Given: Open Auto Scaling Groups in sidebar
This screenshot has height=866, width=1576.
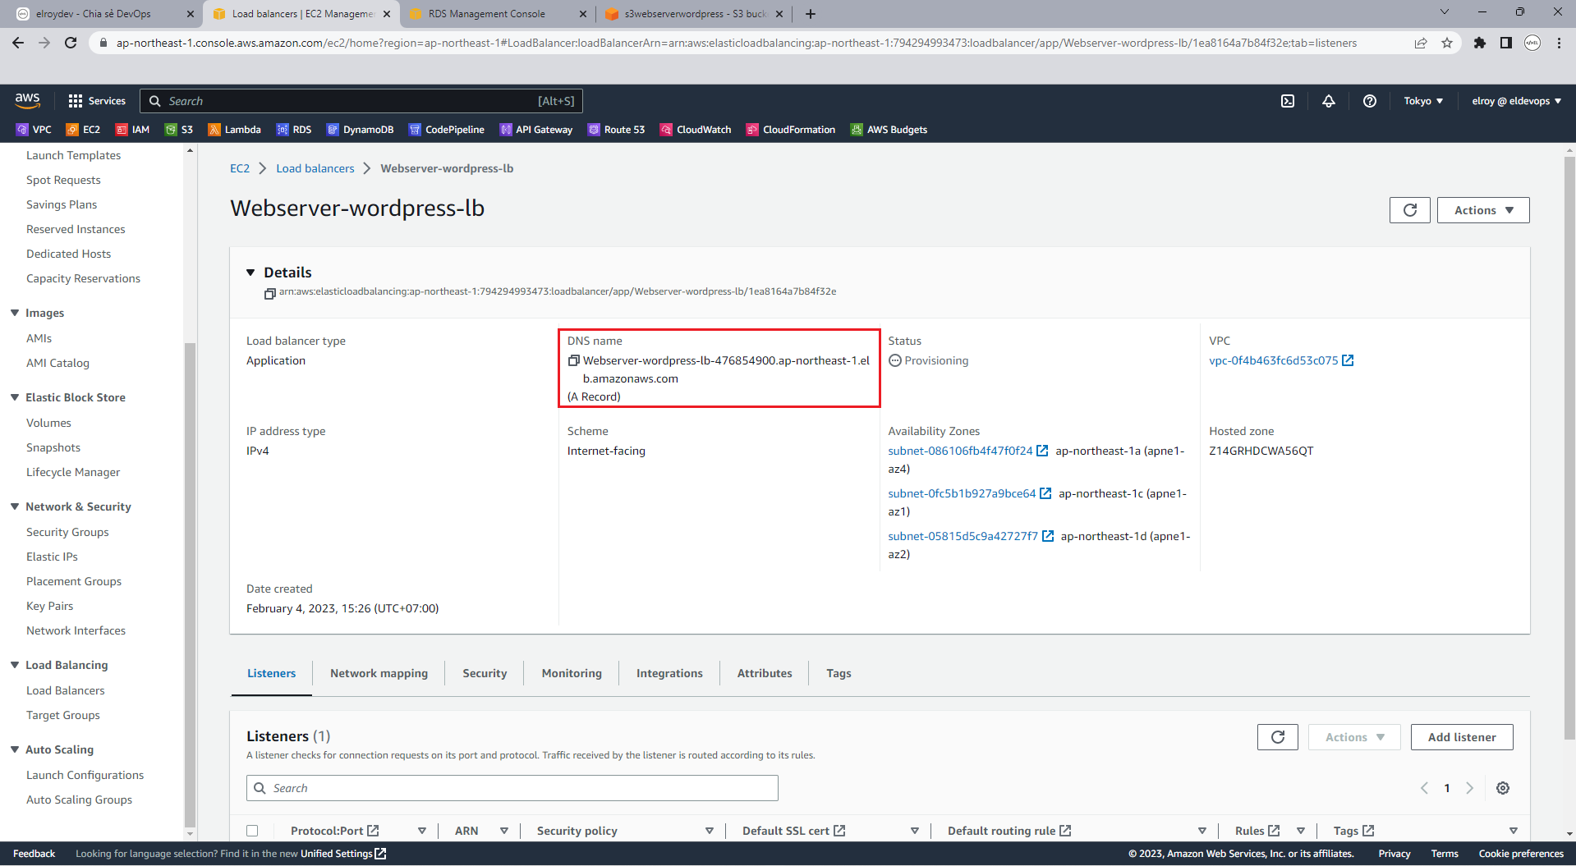Looking at the screenshot, I should pos(79,800).
